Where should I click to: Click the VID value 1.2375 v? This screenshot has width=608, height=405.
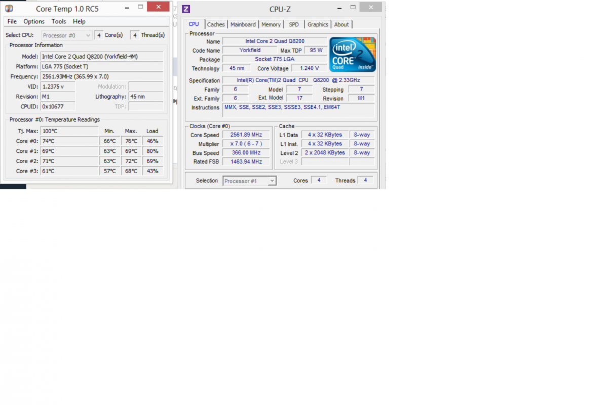58,87
